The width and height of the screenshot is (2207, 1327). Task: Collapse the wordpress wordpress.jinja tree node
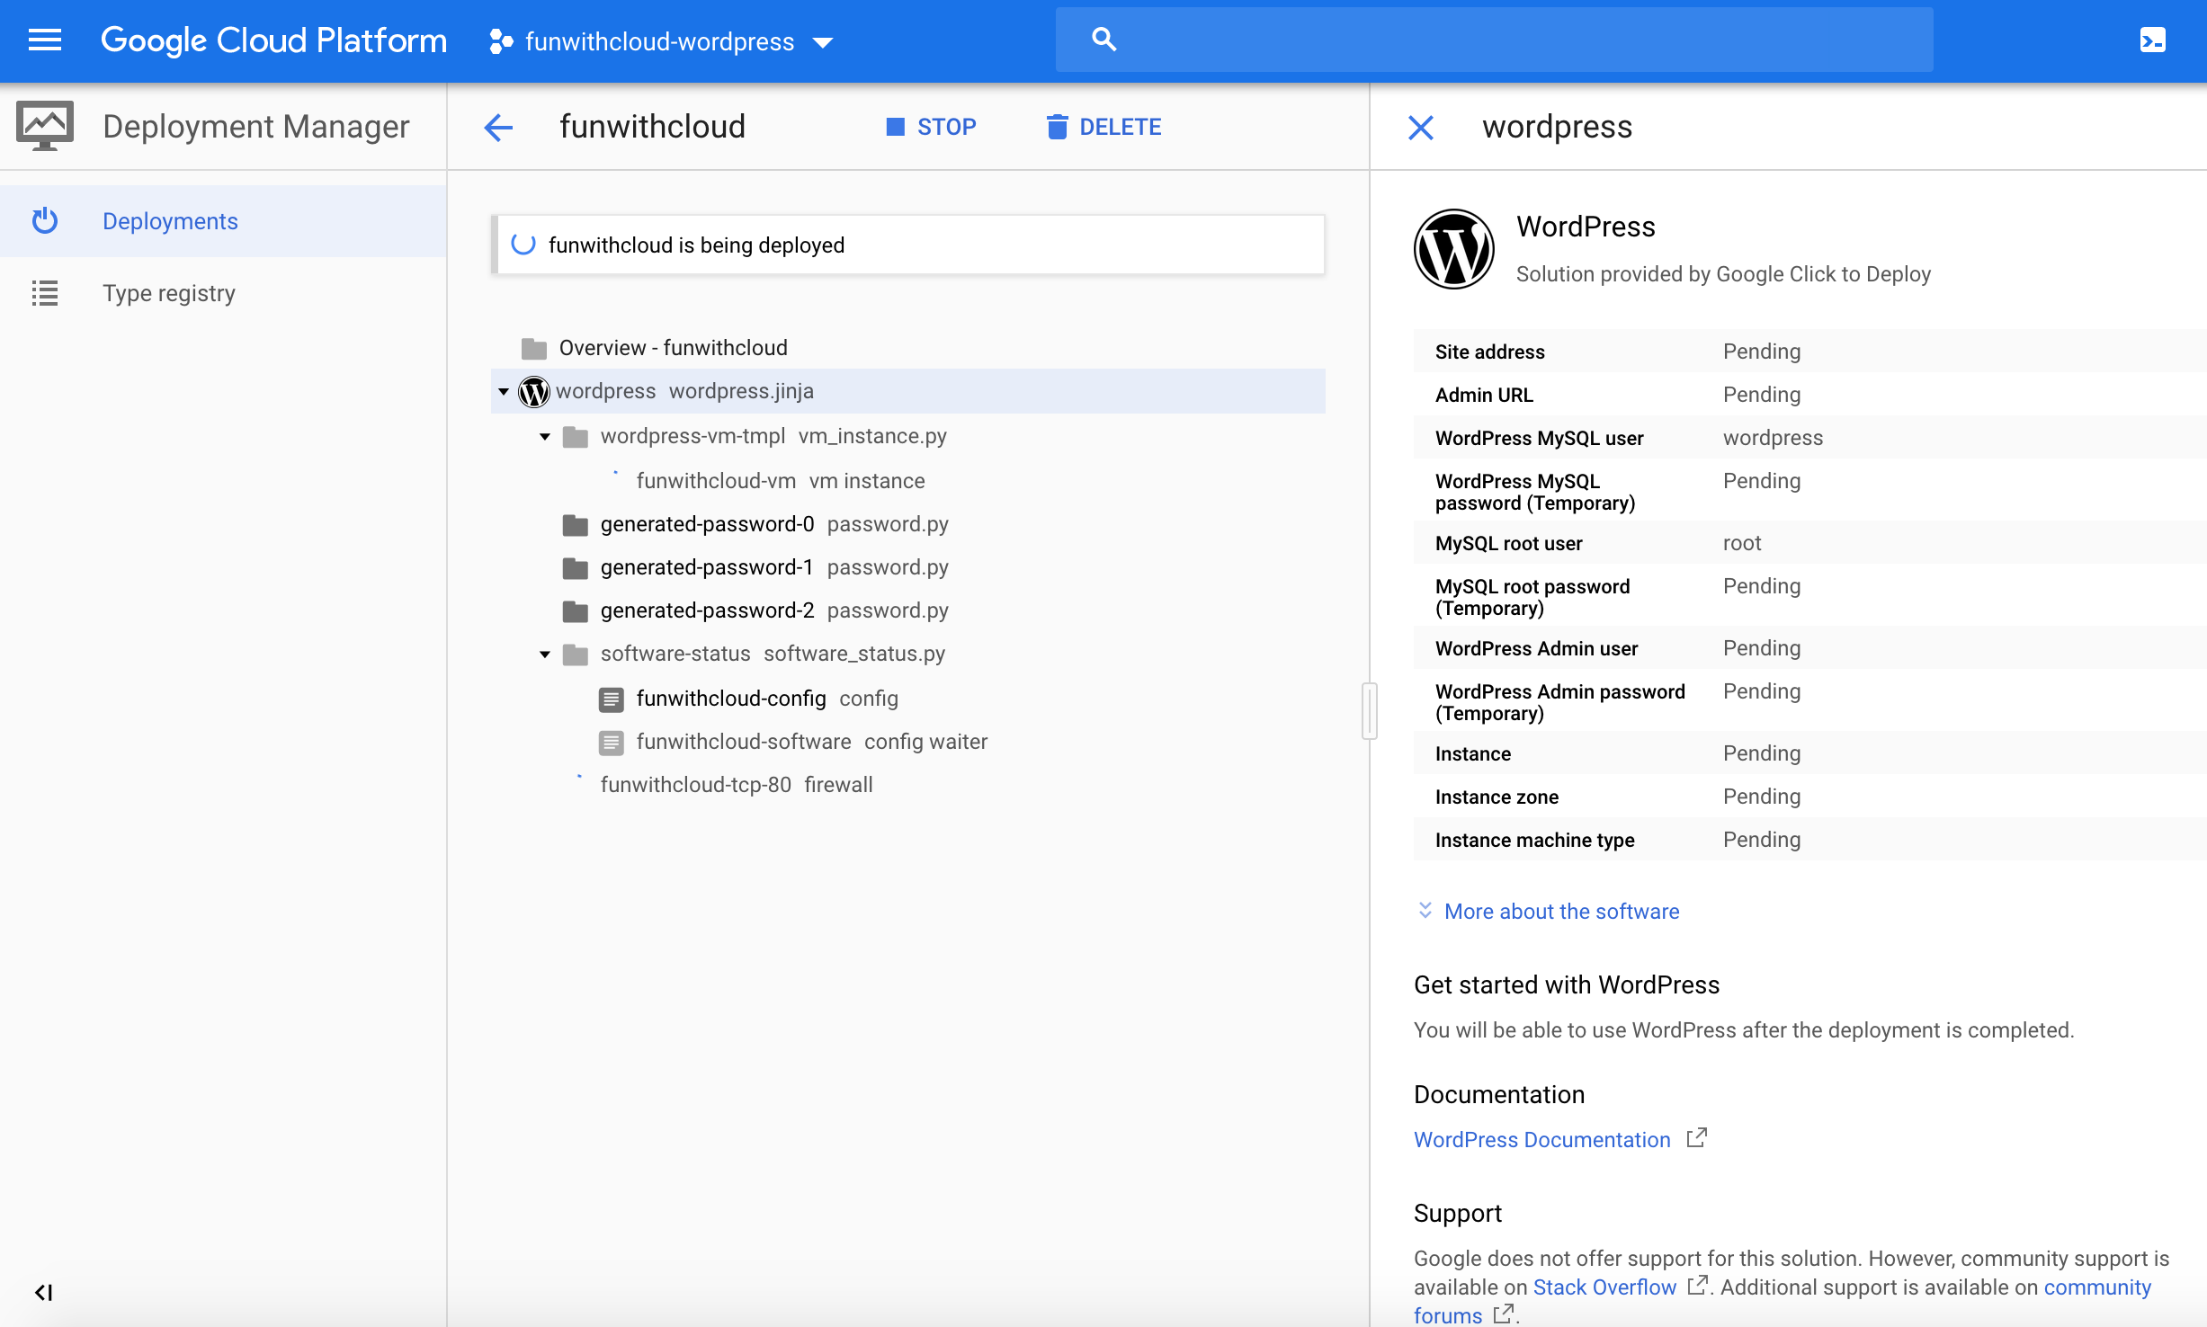(504, 391)
